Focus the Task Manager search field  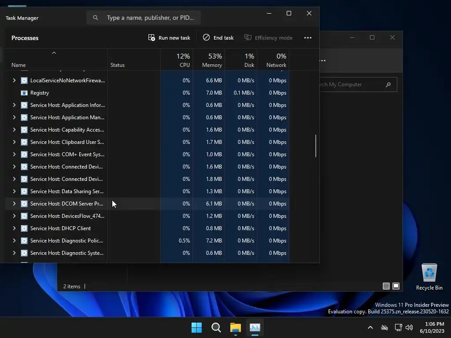pyautogui.click(x=144, y=18)
